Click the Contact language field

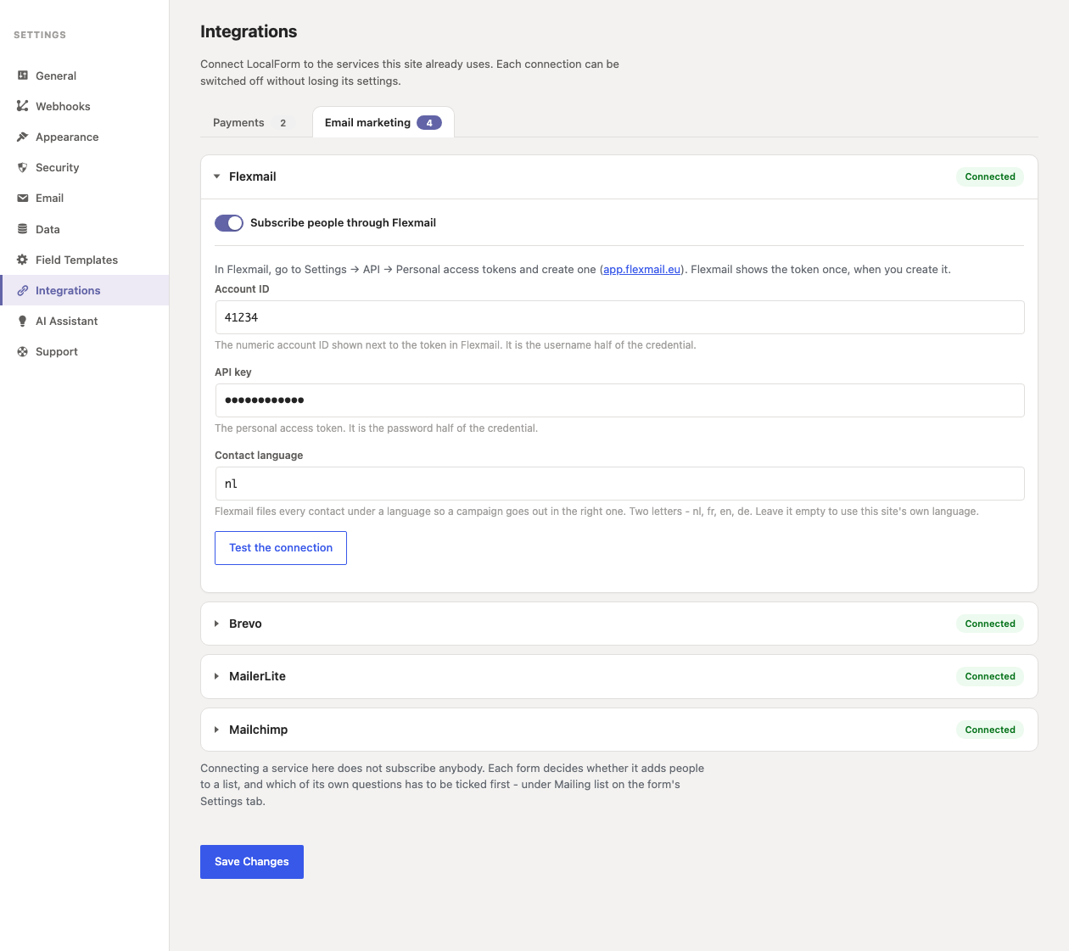[619, 484]
